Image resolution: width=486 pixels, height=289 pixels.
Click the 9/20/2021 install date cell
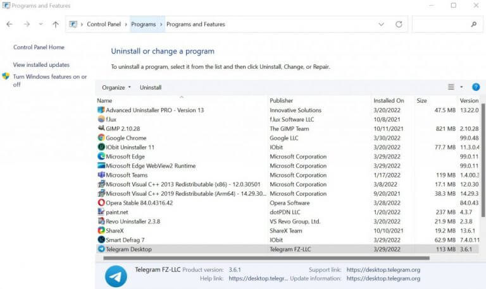coord(387,194)
